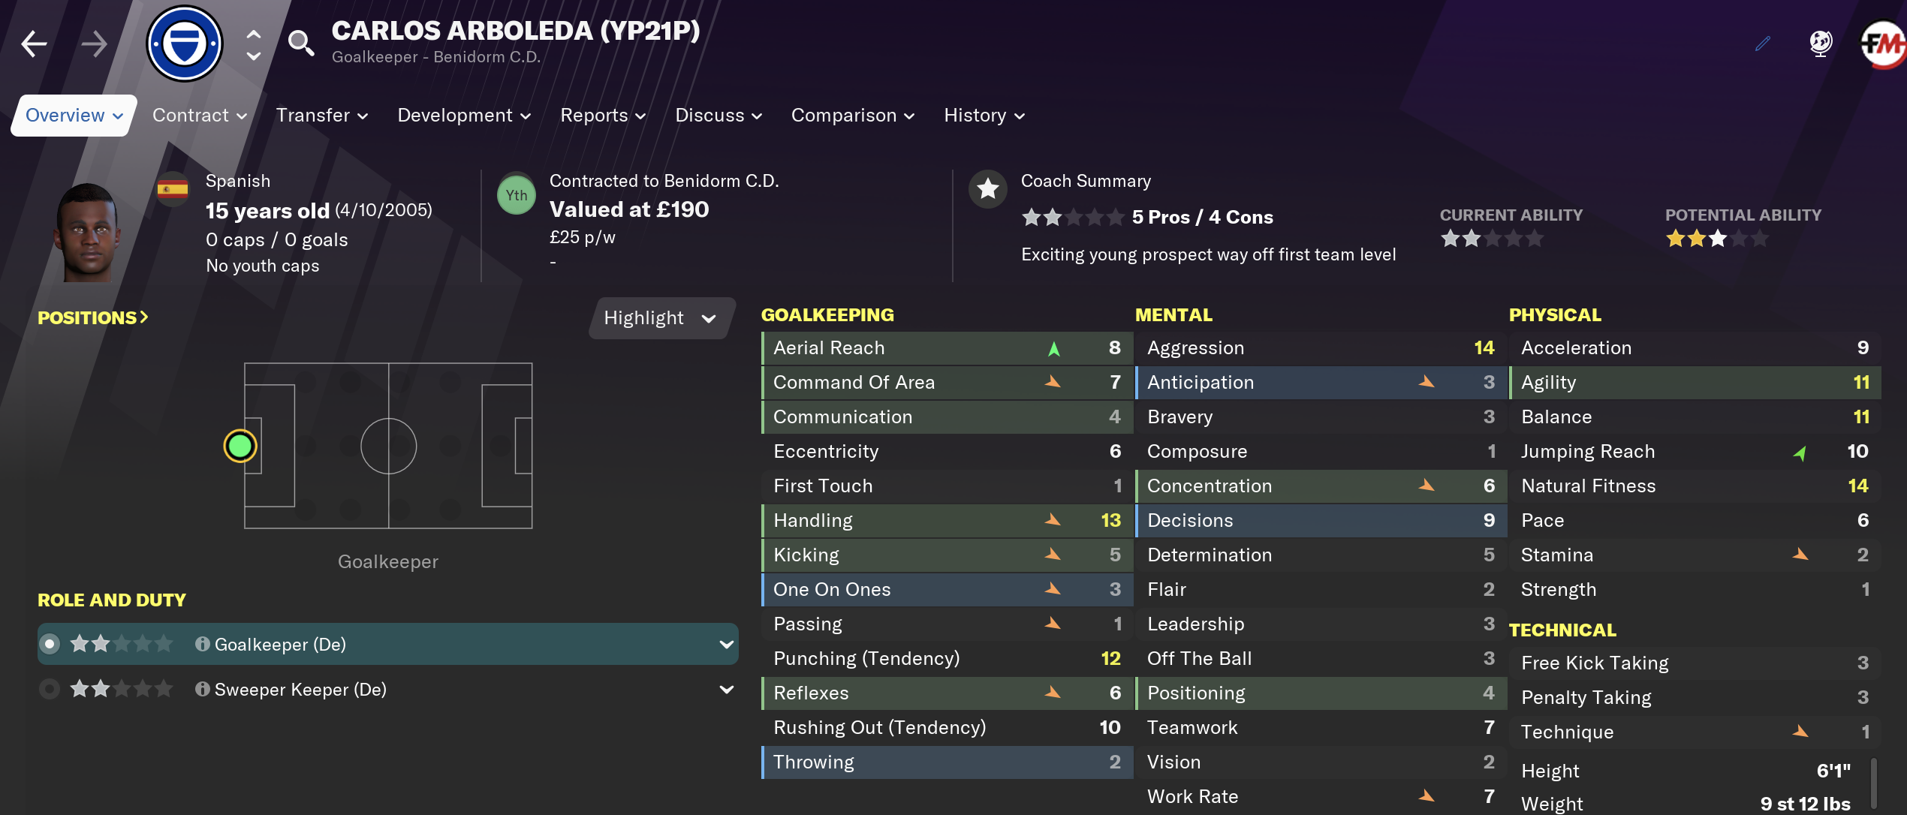Open the POSITIONS link
This screenshot has height=815, width=1907.
(x=93, y=317)
